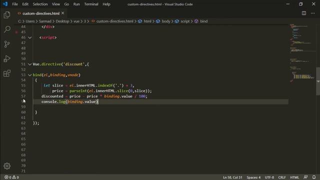Open the Go menu
Viewport: 320px width, 180px height.
[x=66, y=4]
